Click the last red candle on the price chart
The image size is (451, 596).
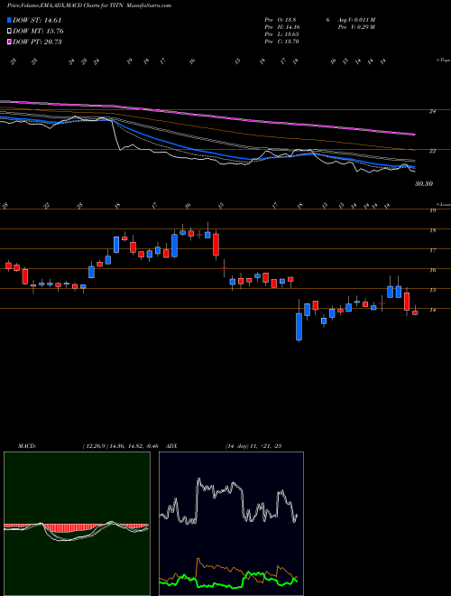coord(415,312)
